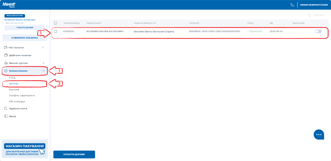The height and width of the screenshot is (161, 331).
Task: Click the Мої посилки parcel icon
Action: pyautogui.click(x=6, y=48)
